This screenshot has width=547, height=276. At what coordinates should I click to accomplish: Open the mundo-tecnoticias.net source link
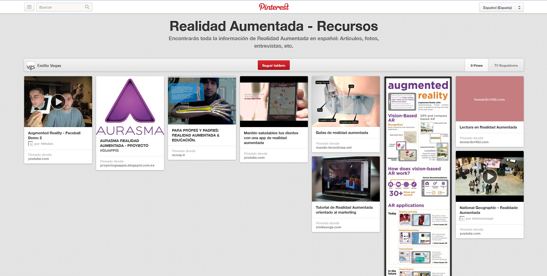coord(334,147)
